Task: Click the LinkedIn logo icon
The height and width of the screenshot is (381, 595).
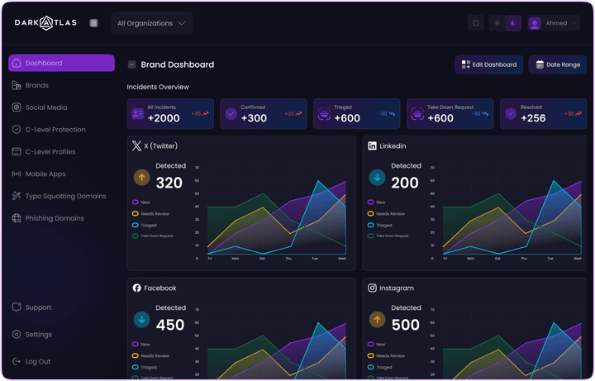Action: [372, 146]
